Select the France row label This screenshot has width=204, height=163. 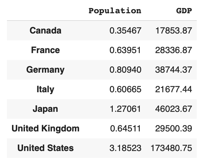pyautogui.click(x=45, y=50)
